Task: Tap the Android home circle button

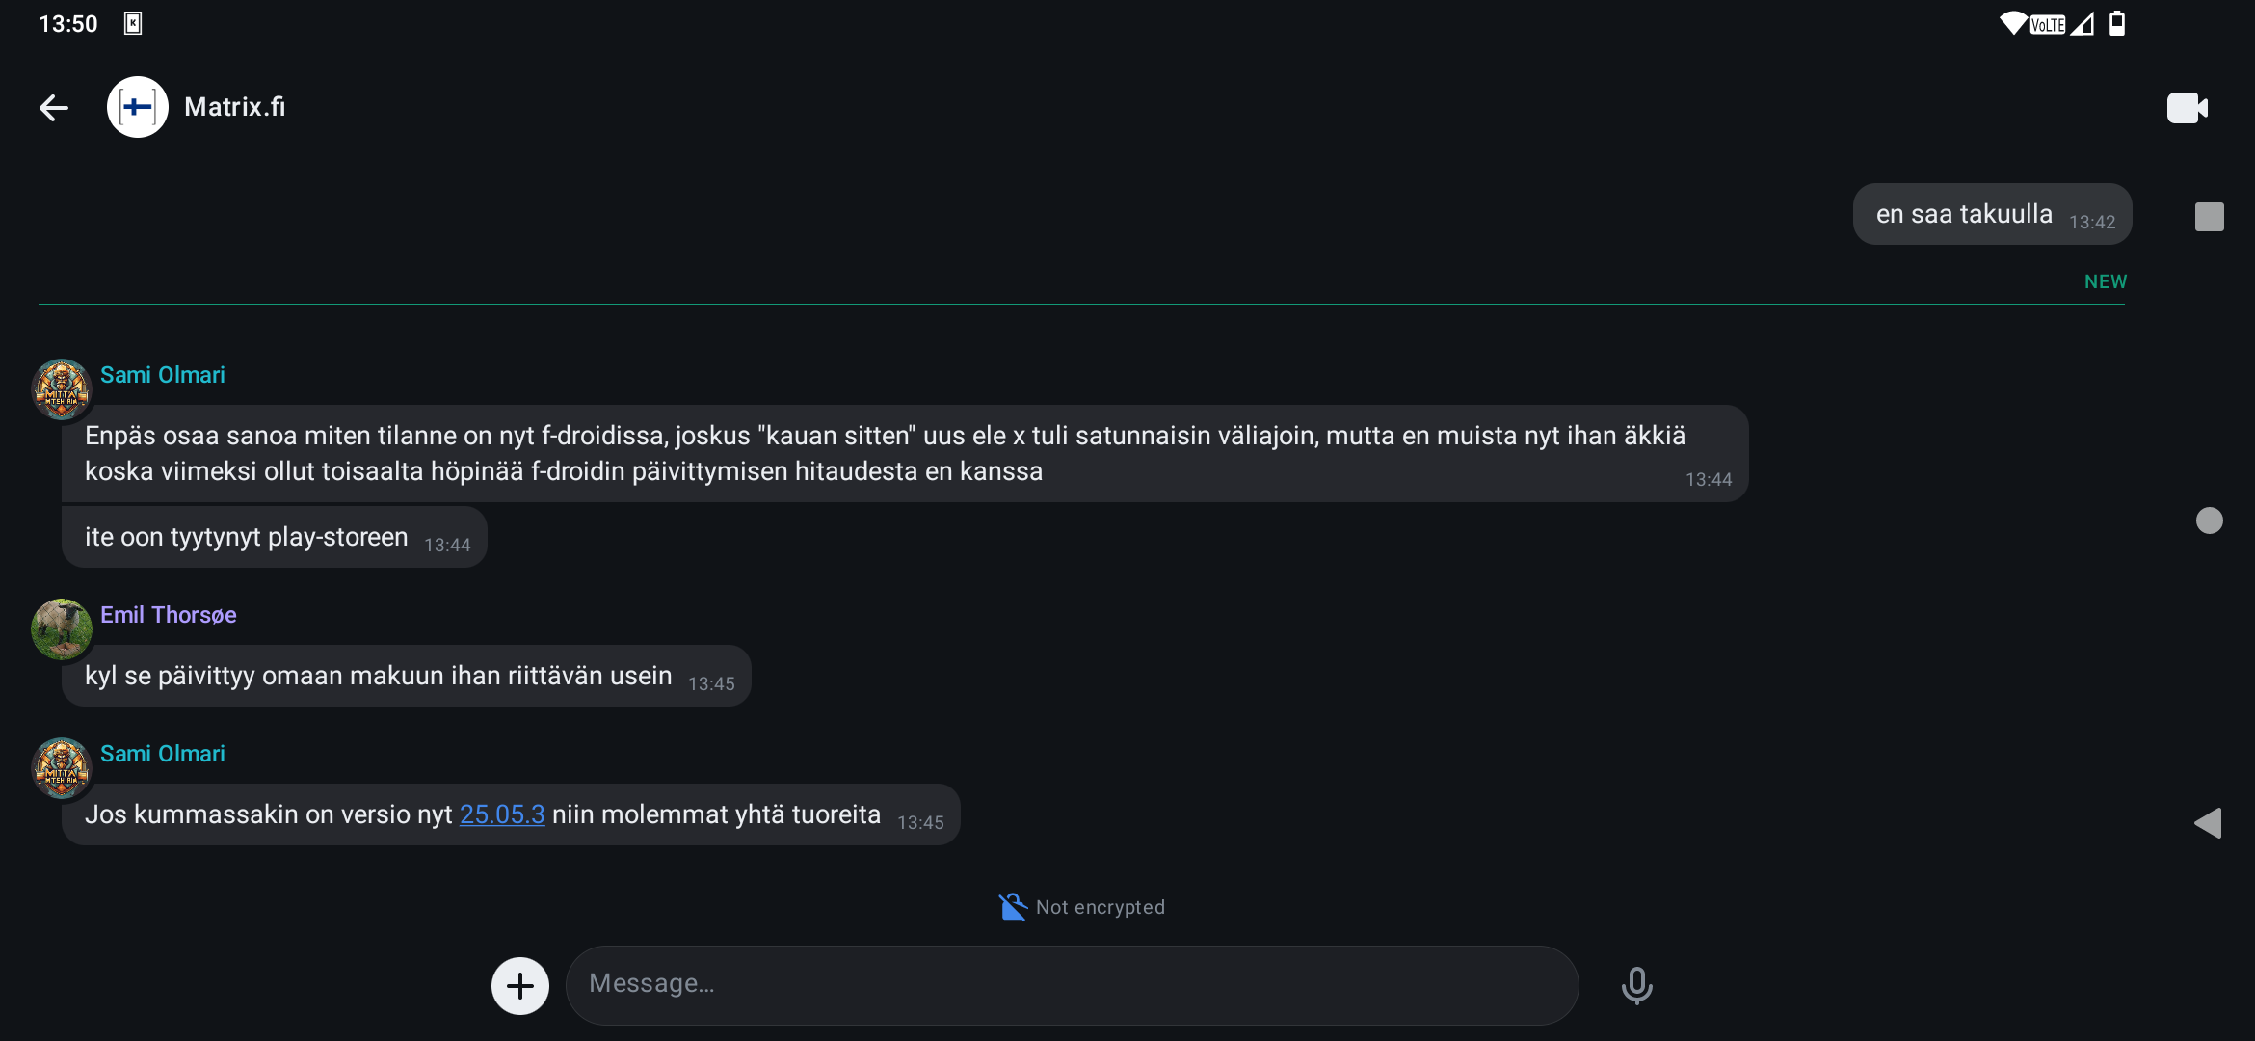Action: [x=2210, y=520]
